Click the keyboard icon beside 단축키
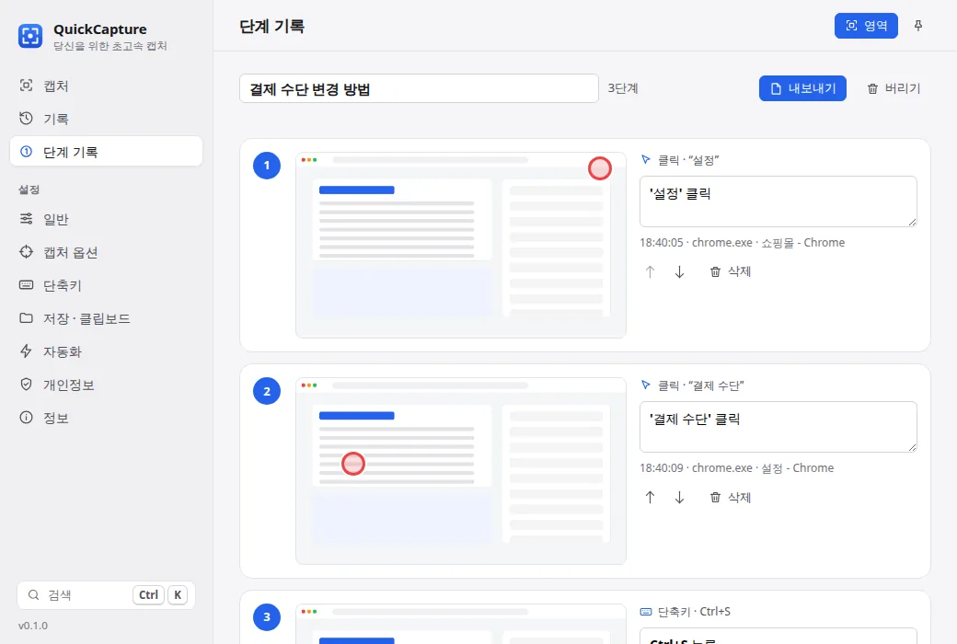This screenshot has height=644, width=957. click(x=27, y=285)
